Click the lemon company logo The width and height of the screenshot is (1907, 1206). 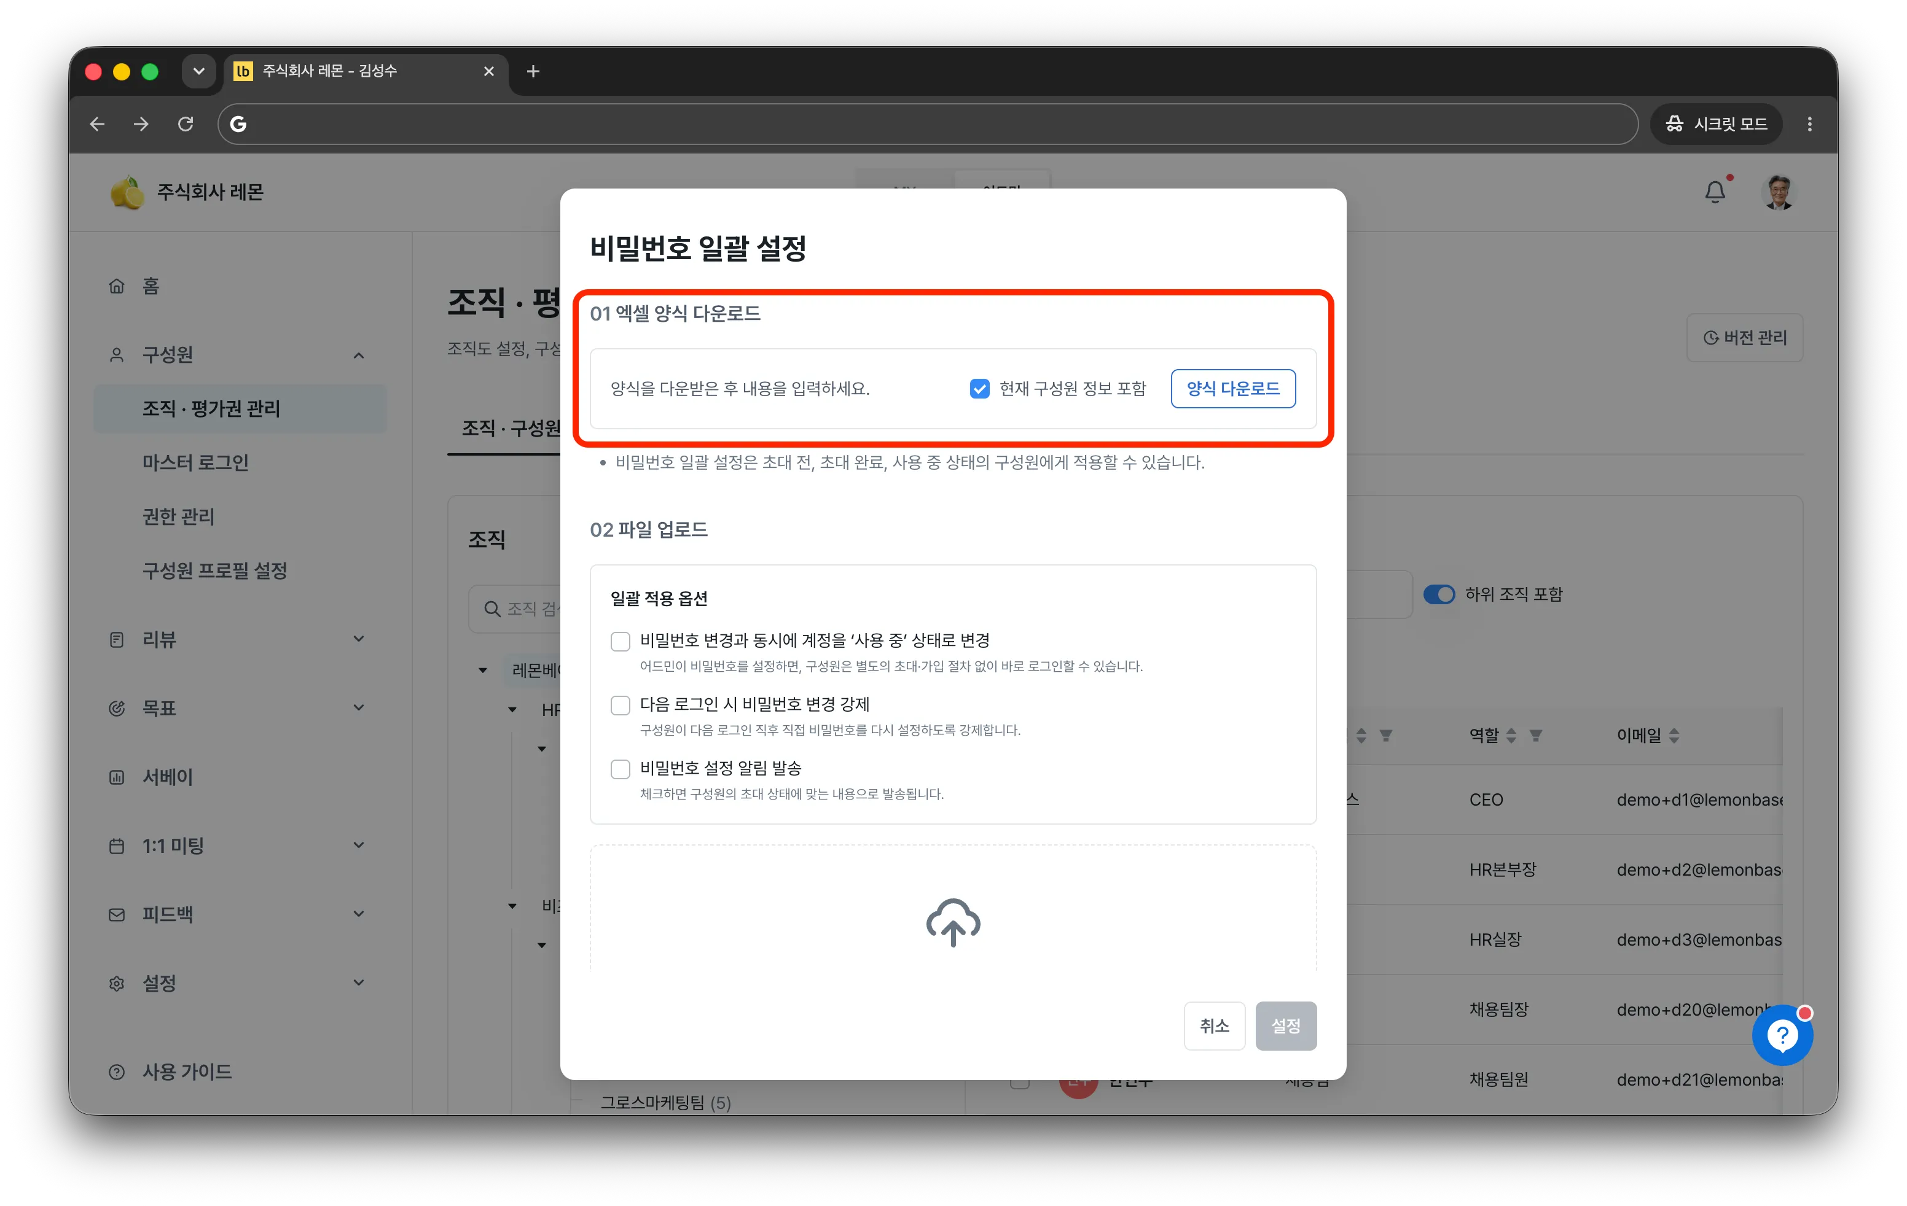[x=127, y=192]
